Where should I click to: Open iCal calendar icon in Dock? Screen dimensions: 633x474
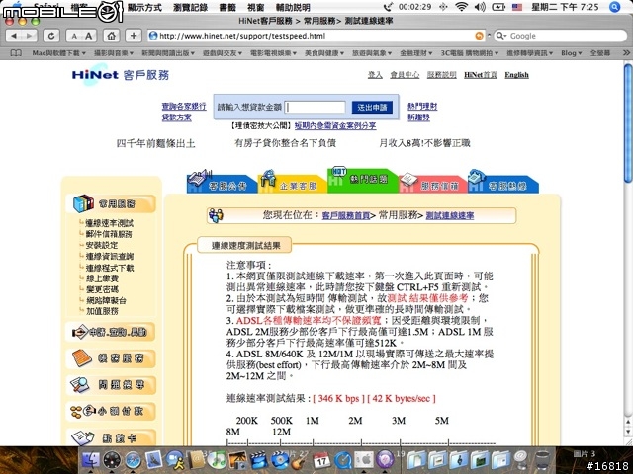click(321, 459)
